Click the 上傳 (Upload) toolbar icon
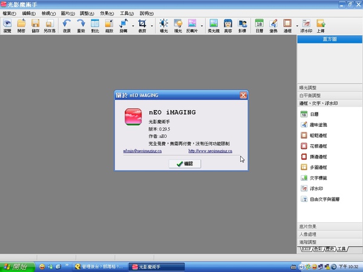The image size is (363, 272). click(x=321, y=25)
